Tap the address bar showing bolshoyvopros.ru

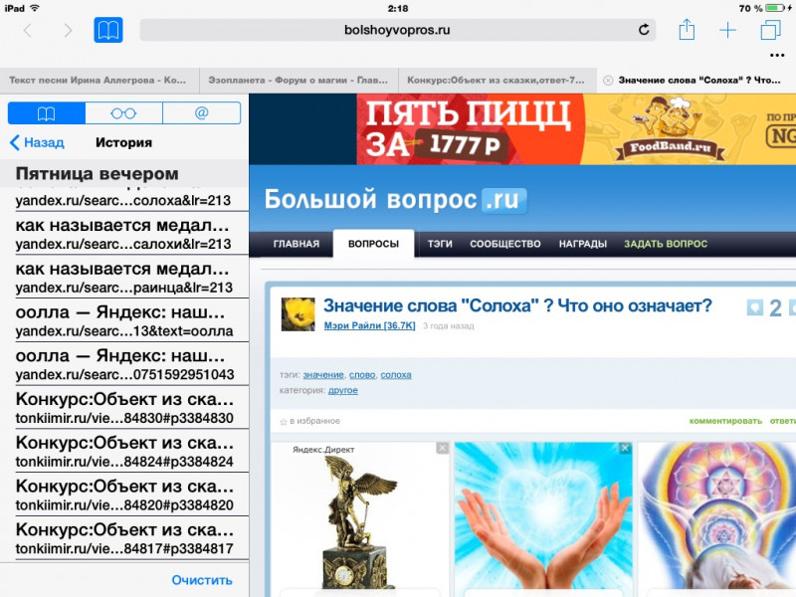(398, 30)
